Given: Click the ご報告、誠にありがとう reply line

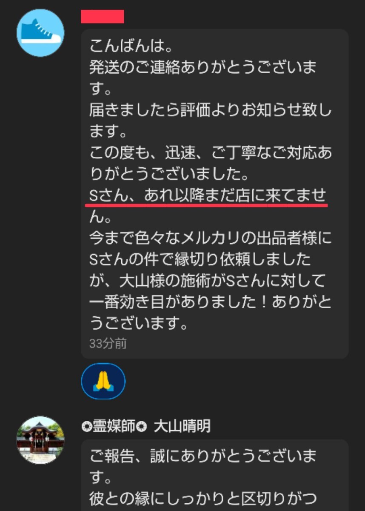Looking at the screenshot, I should point(203,456).
